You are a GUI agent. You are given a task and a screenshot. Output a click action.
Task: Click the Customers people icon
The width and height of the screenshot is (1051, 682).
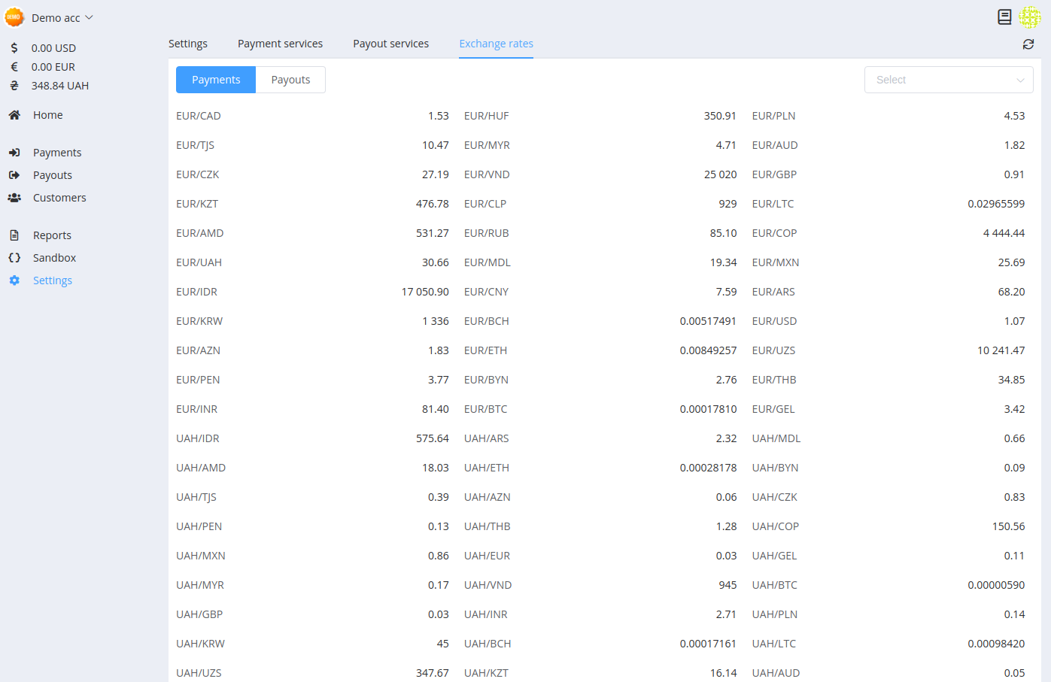pos(14,198)
